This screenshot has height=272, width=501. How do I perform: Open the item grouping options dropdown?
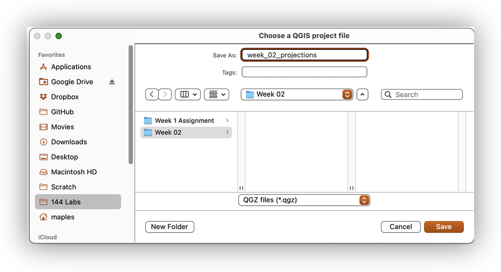216,94
